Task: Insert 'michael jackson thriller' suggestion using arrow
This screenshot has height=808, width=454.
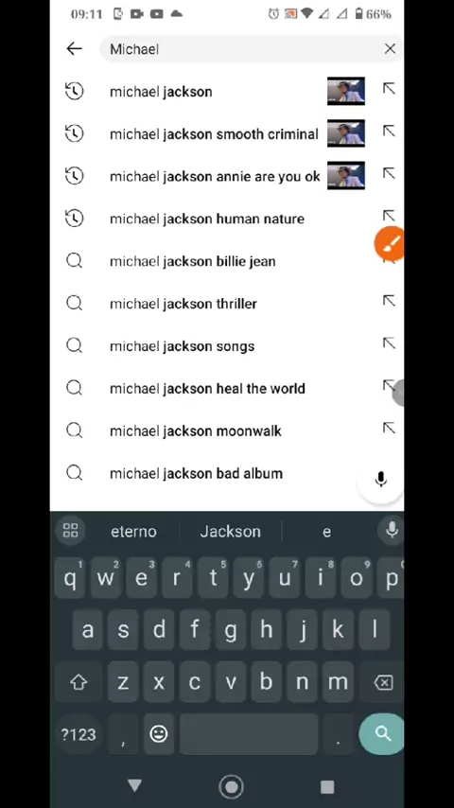Action: [x=389, y=302]
